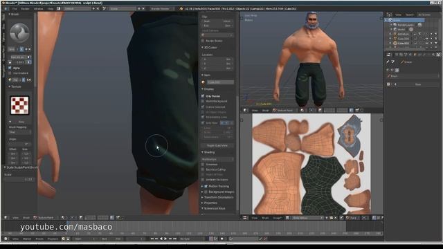The width and height of the screenshot is (443, 249).
Task: Toggle the Ambient Occlusion checkbox
Action: [x=203, y=180]
